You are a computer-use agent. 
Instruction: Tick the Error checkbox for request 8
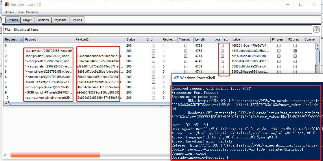click(x=154, y=87)
